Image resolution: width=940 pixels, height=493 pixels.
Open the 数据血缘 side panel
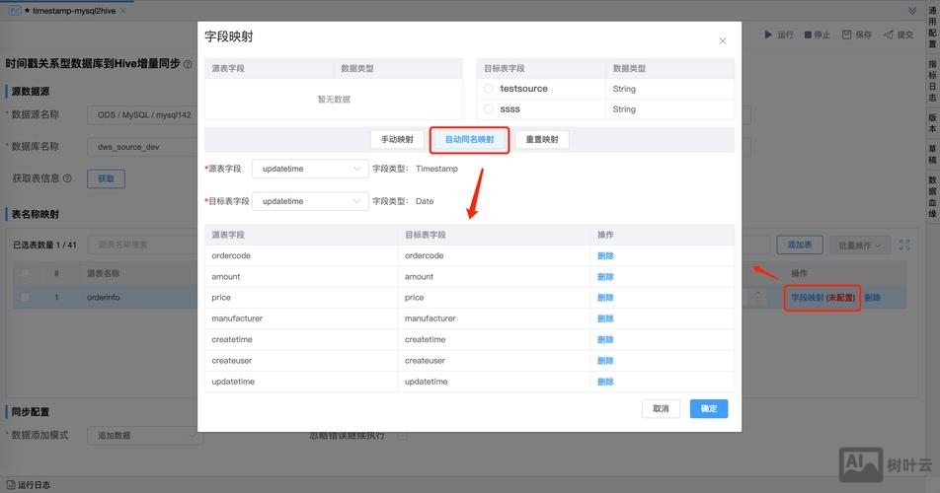point(932,197)
